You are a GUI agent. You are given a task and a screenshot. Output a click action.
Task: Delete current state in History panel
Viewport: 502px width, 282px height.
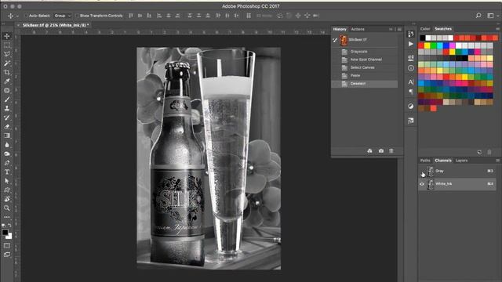[x=391, y=151]
